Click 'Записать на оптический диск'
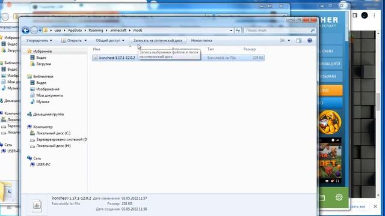This screenshot has height=216, width=385. point(158,40)
